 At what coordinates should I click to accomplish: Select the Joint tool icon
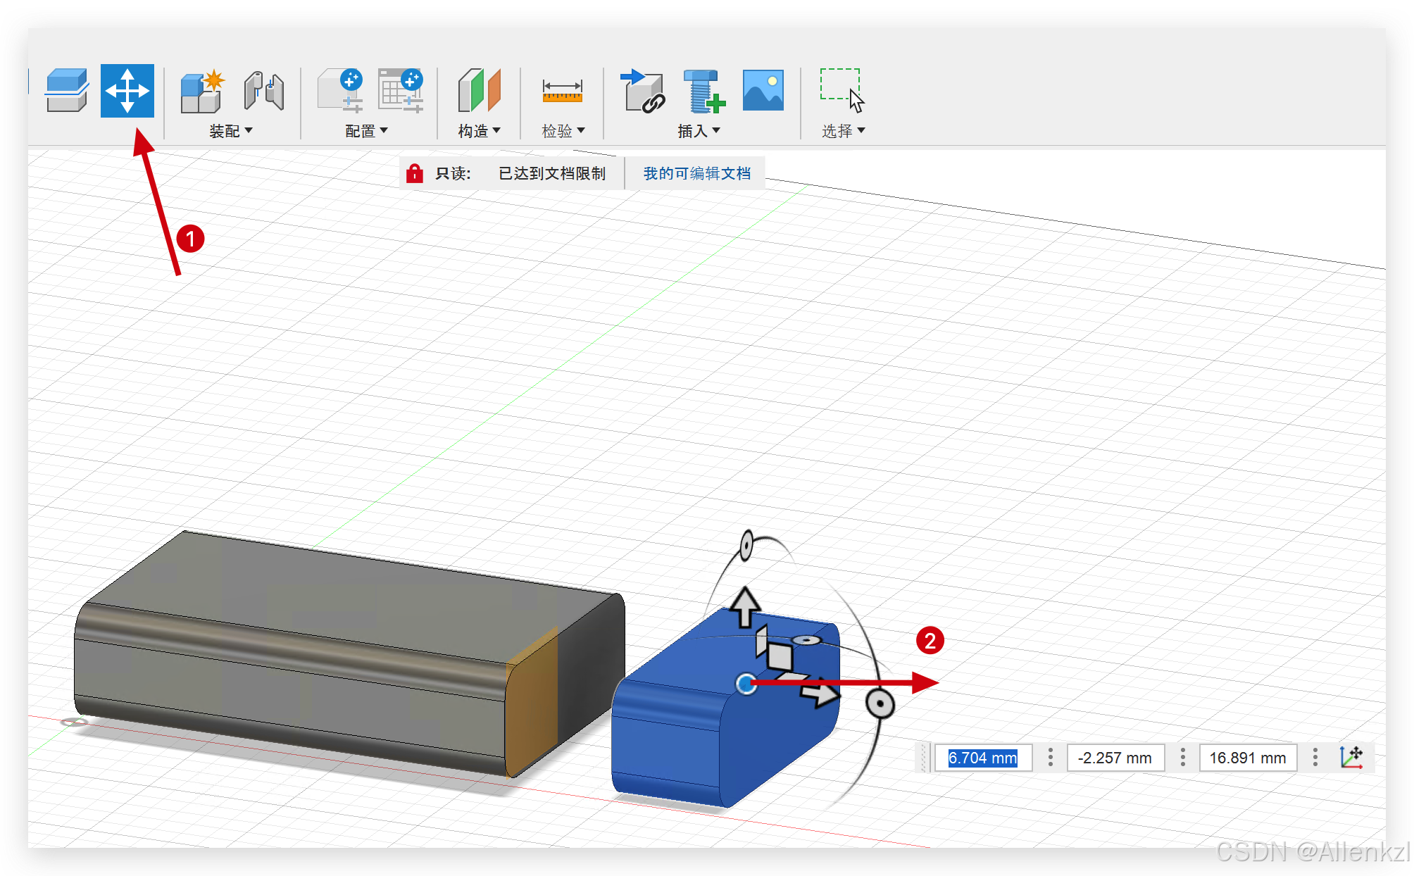[264, 92]
